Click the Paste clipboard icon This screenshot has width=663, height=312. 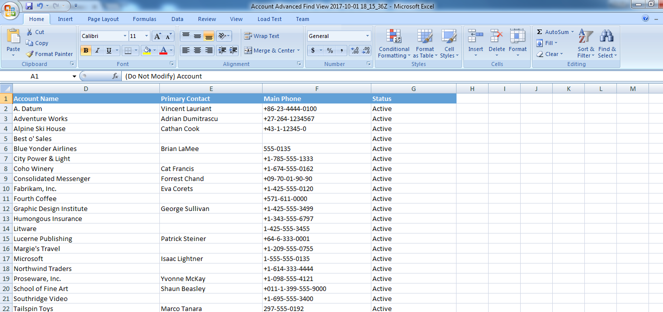tap(13, 36)
